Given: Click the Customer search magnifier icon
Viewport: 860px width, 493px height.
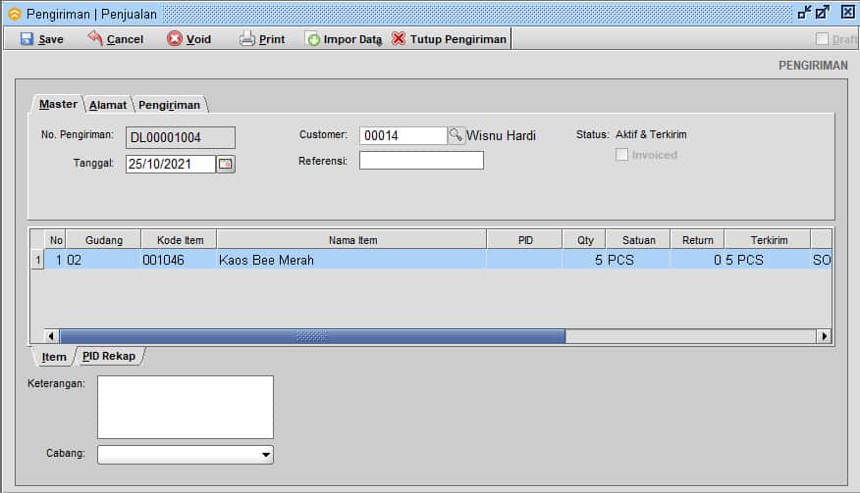Looking at the screenshot, I should click(457, 136).
